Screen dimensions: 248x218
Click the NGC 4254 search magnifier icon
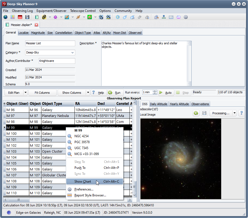point(70,136)
